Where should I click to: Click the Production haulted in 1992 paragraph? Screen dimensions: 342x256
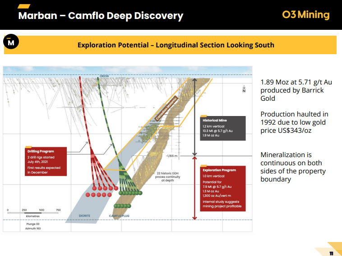[x=294, y=122]
